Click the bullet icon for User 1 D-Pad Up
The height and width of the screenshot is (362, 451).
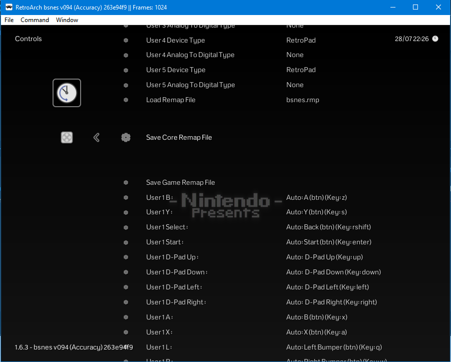tap(126, 257)
